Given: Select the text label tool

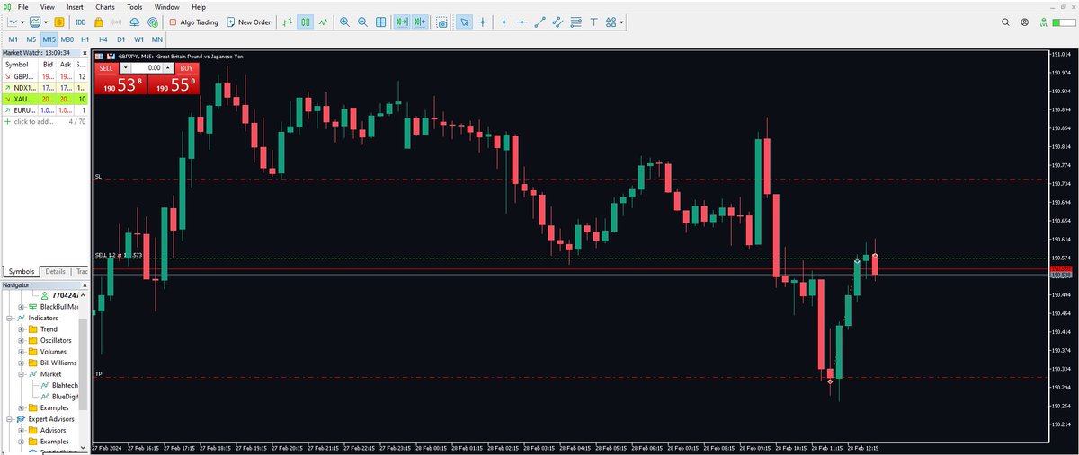Looking at the screenshot, I should [x=593, y=22].
